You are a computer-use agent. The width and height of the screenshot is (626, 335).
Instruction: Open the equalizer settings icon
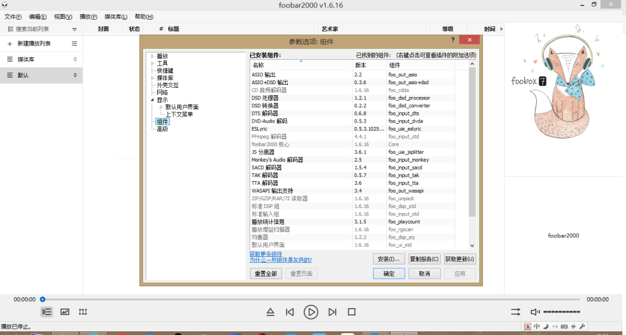(x=83, y=312)
